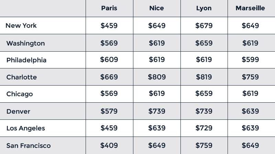Click the Paris column header
The width and height of the screenshot is (275, 154).
109,8
